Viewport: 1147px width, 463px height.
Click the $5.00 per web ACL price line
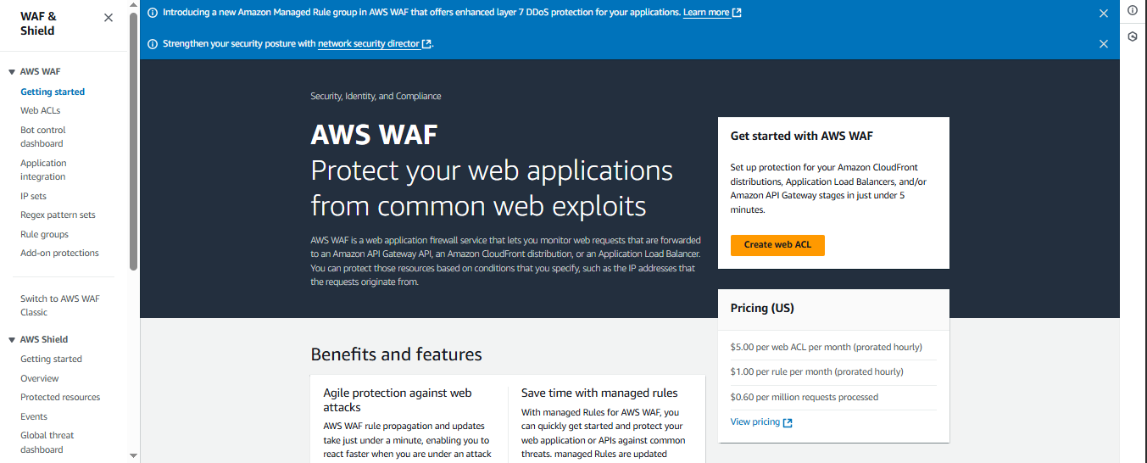826,347
